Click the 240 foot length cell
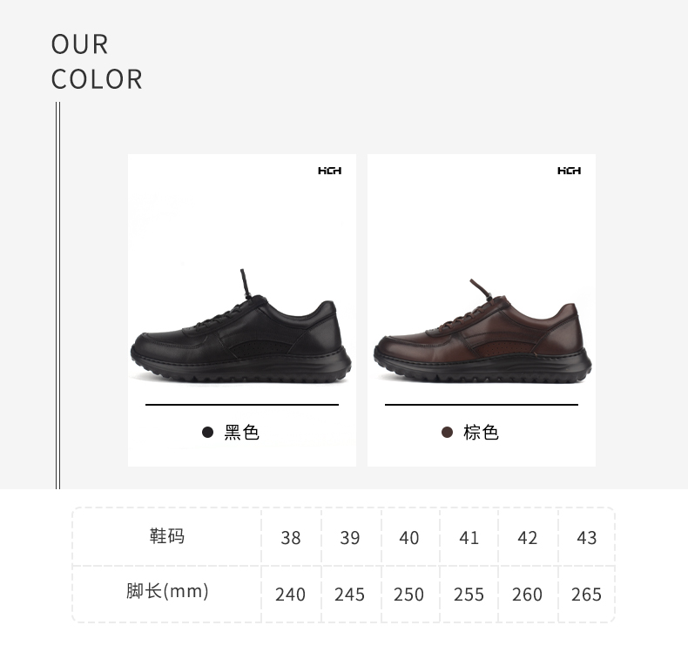This screenshot has height=652, width=688. tap(290, 595)
